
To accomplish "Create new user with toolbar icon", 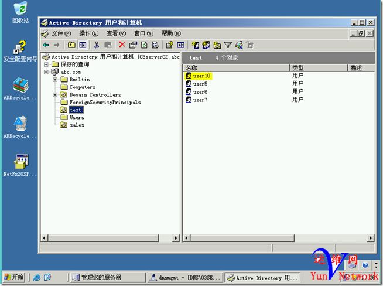I will (195, 45).
